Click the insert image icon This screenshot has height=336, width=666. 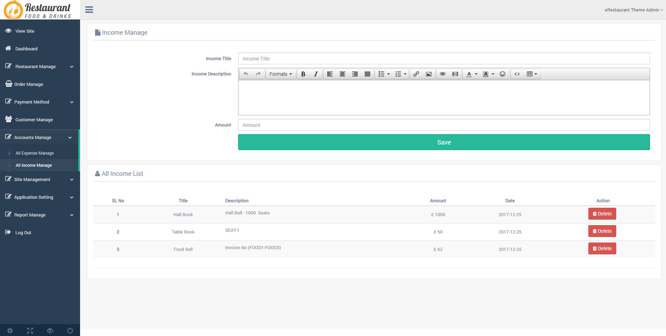pos(429,74)
